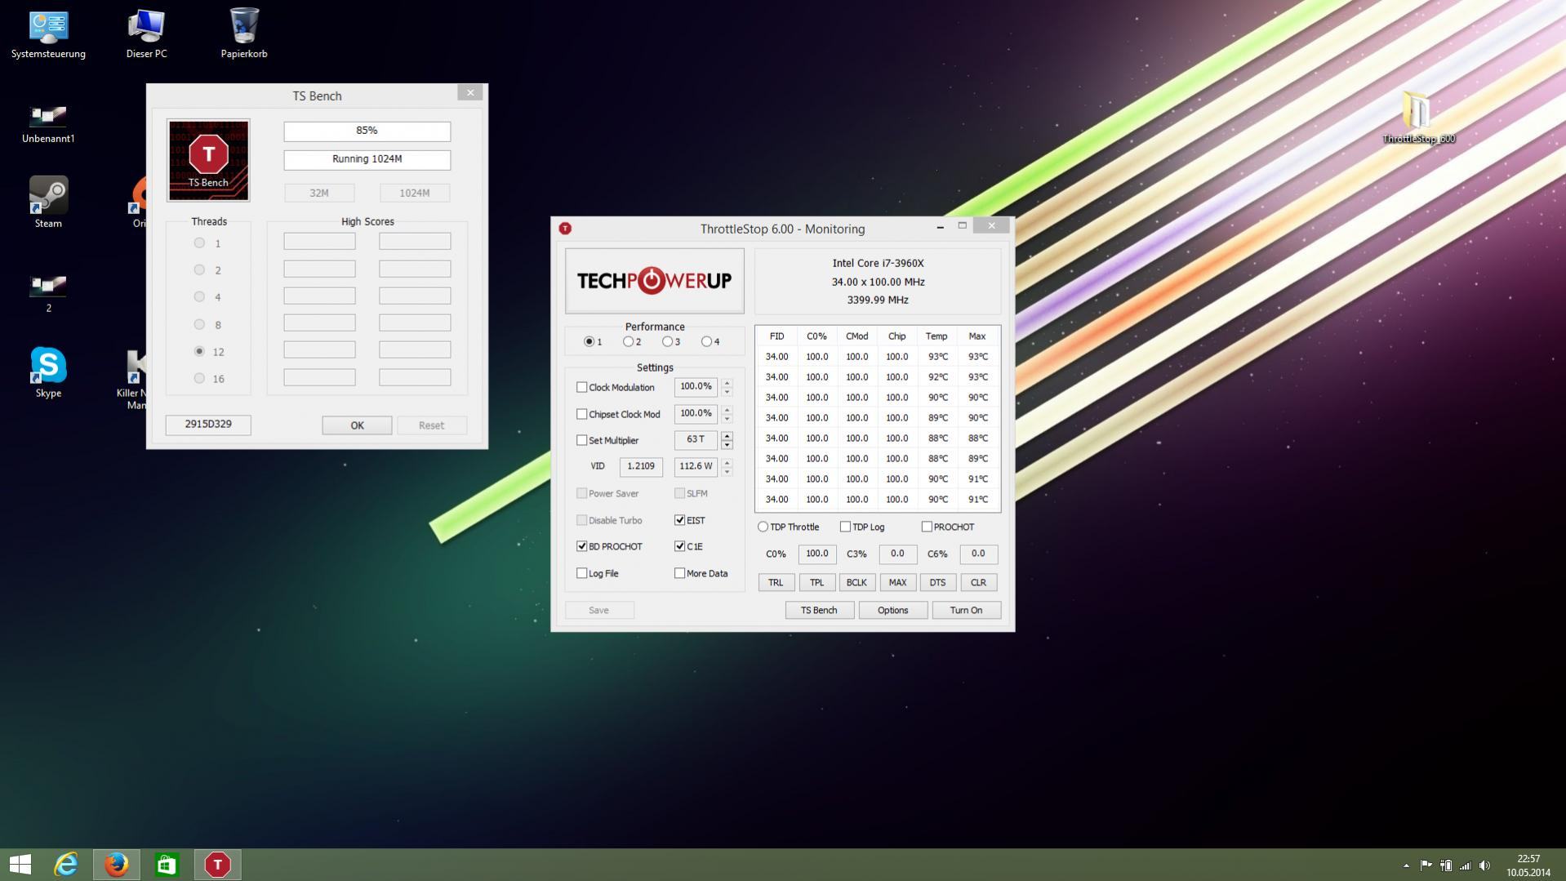Switch to Firefox in taskbar

[x=117, y=864]
